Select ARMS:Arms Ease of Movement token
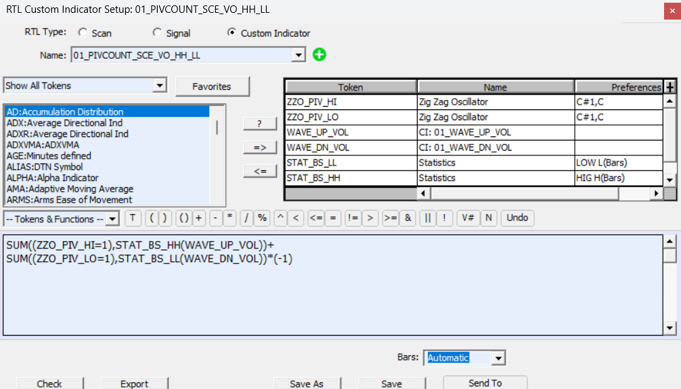 point(107,200)
